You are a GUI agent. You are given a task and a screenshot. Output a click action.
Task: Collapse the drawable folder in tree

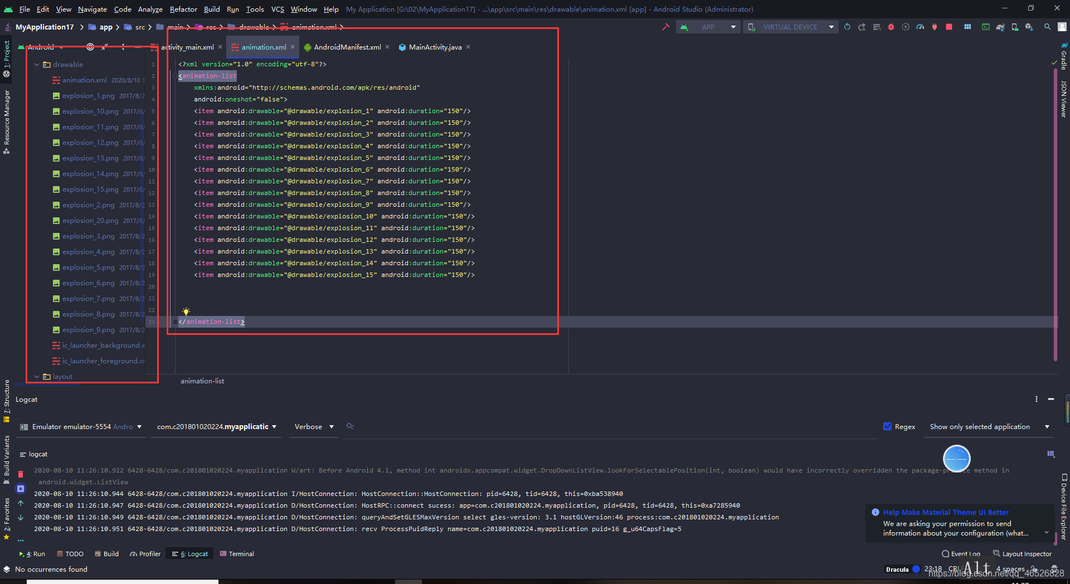coord(37,65)
